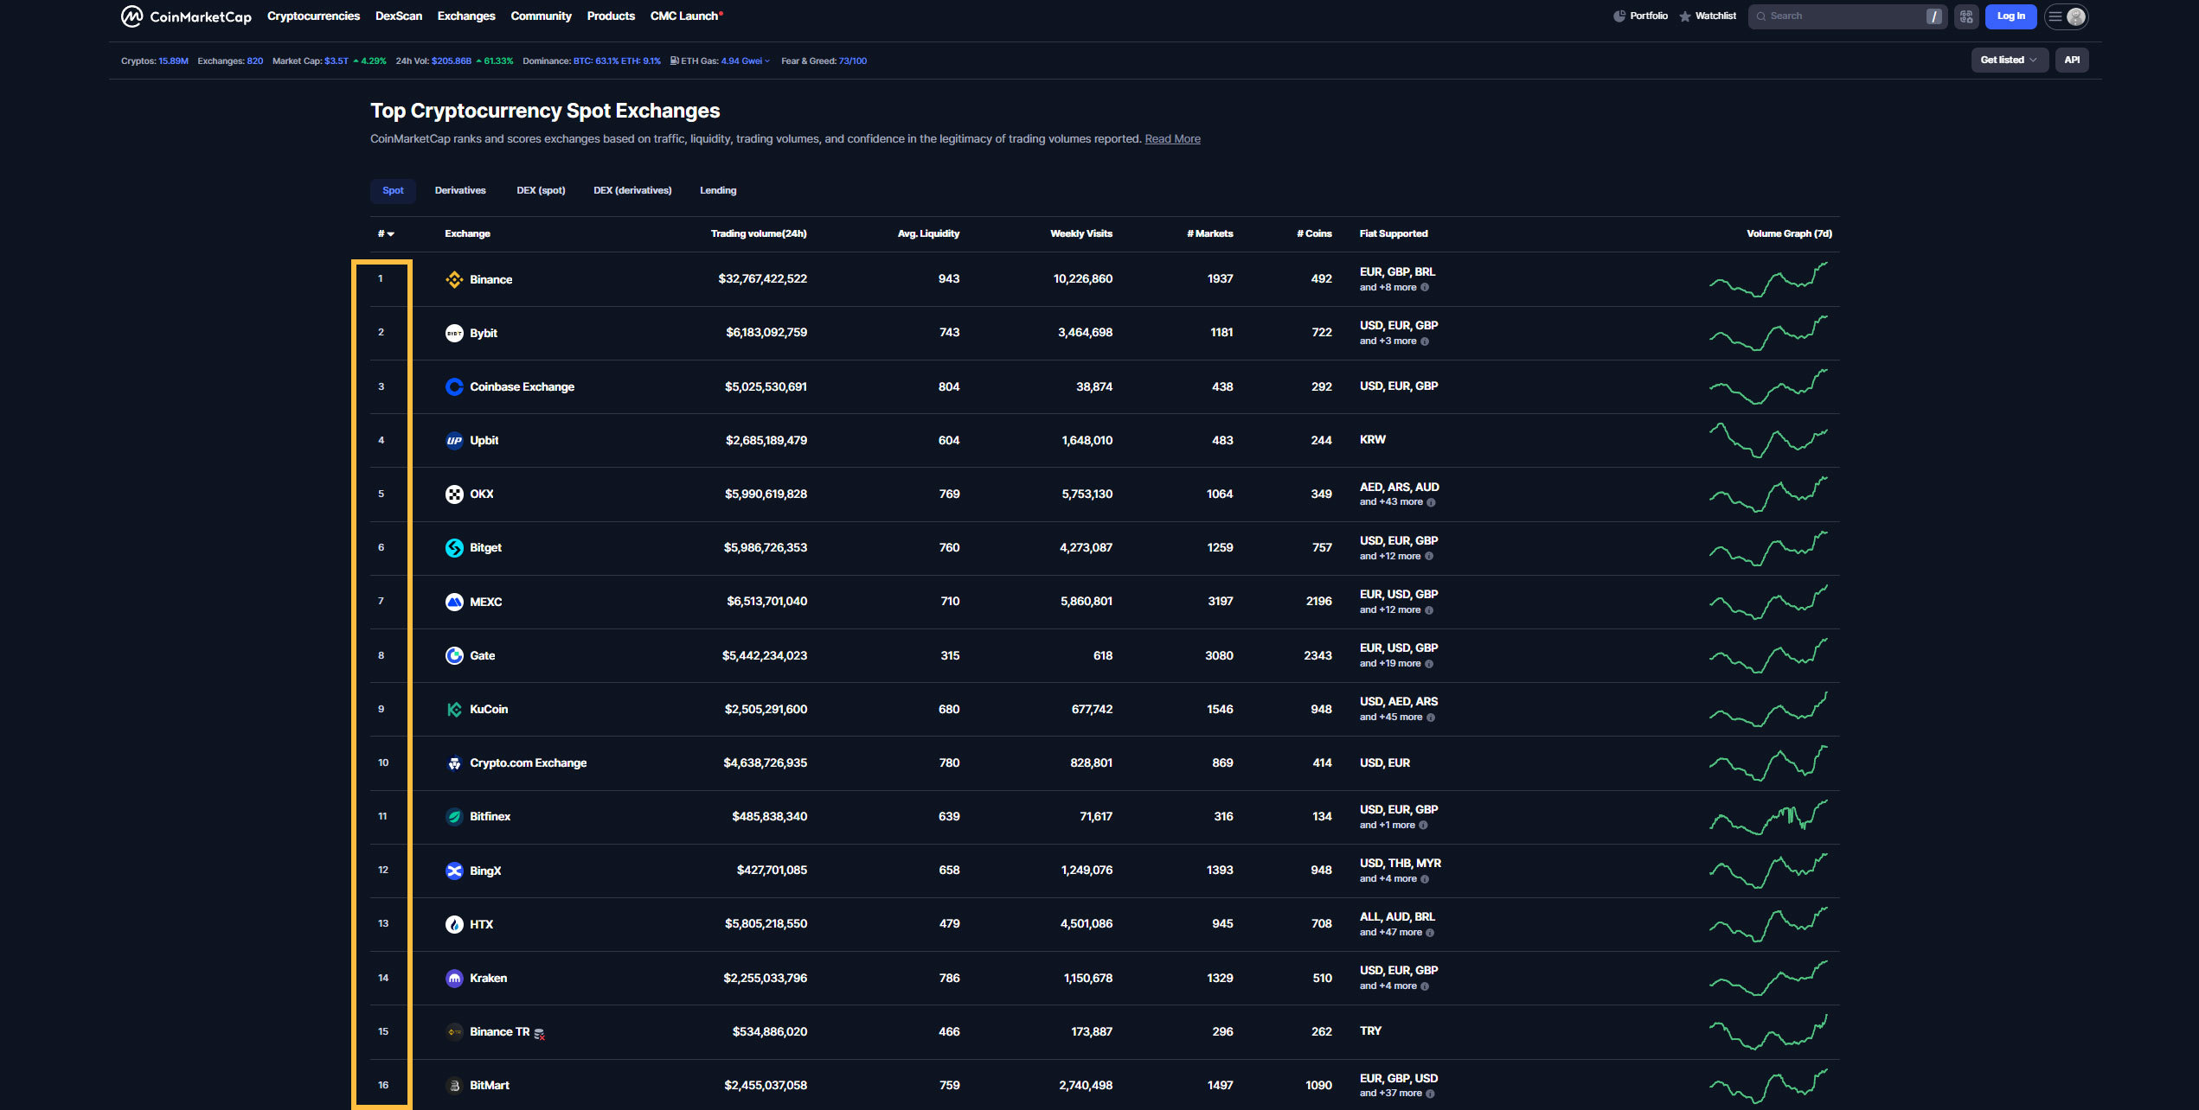The image size is (2199, 1110).
Task: Click the Binance exchange logo
Action: (454, 279)
